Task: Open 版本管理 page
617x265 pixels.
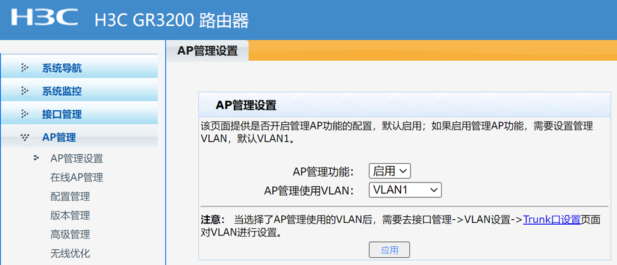Action: (70, 216)
